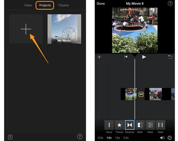
Task: Jump to the beginning of the clip
Action: (126, 57)
